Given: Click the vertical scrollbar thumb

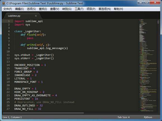Looking at the screenshot, I should click(158, 22).
